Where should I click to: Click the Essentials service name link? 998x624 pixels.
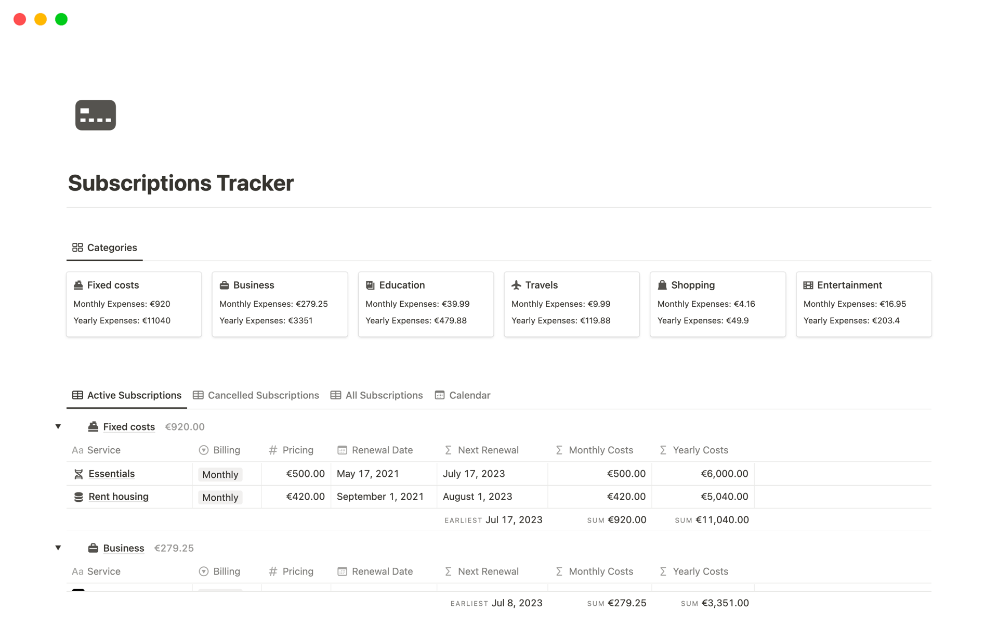111,473
